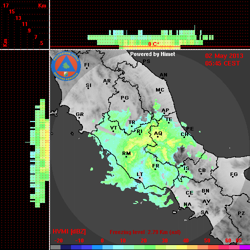The height and width of the screenshot is (250, 250).
Task: Click the MC city label
Action: click(160, 90)
